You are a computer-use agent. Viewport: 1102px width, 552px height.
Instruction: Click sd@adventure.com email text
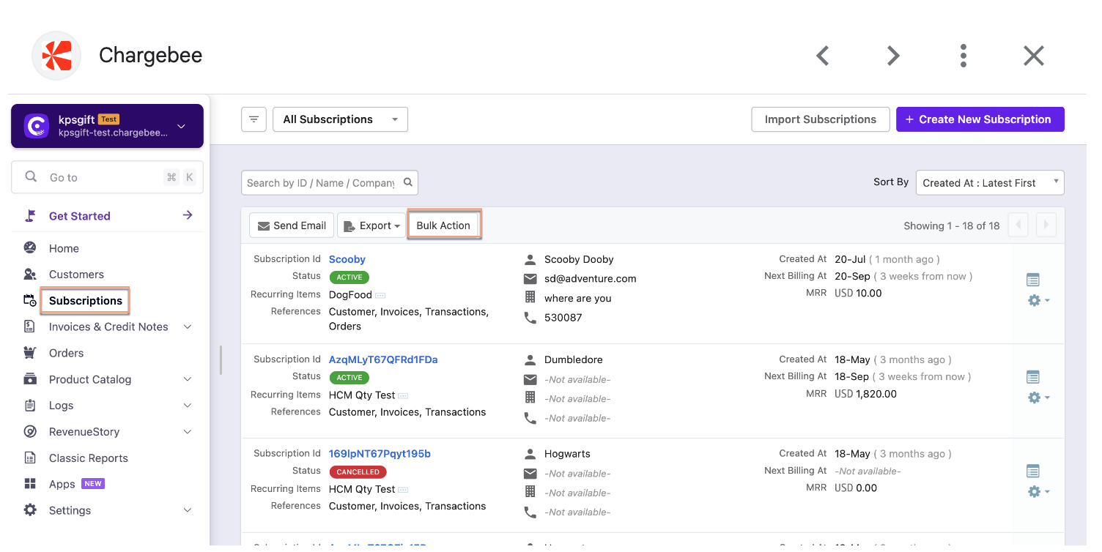[591, 279]
